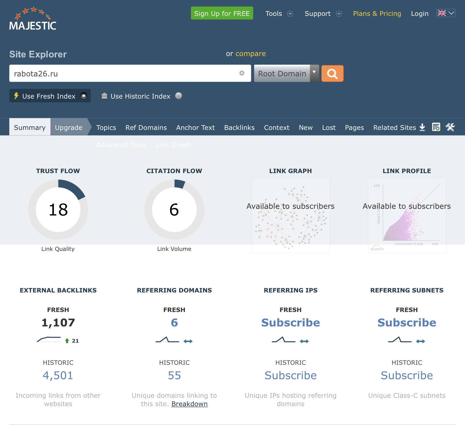The width and height of the screenshot is (465, 429).
Task: Click the green up arrow beside 21
Action: coord(67,341)
